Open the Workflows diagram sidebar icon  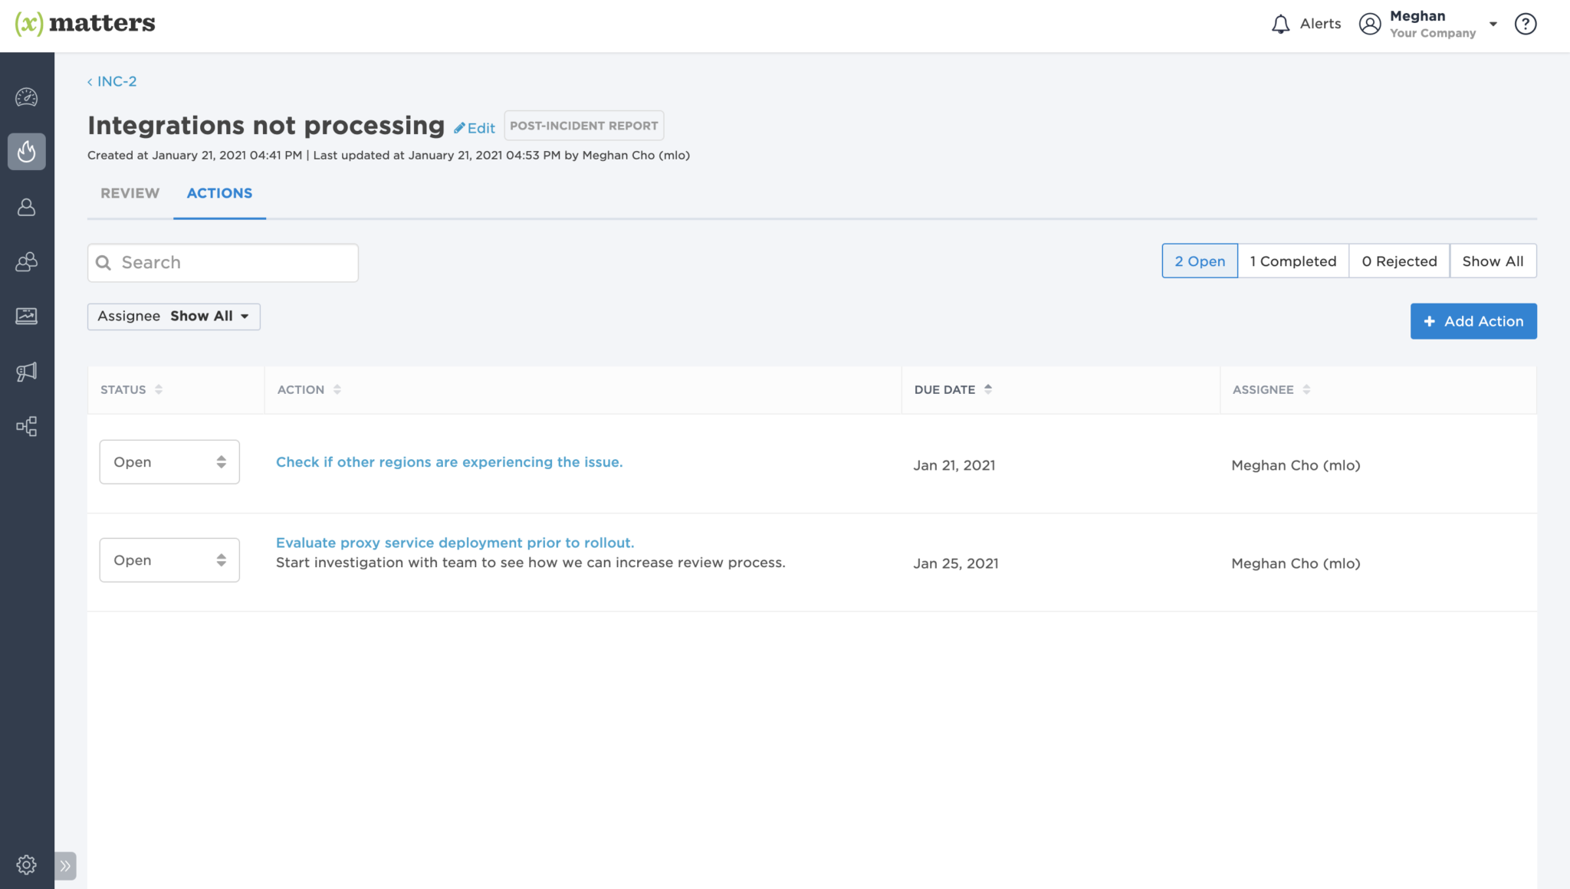click(x=26, y=426)
